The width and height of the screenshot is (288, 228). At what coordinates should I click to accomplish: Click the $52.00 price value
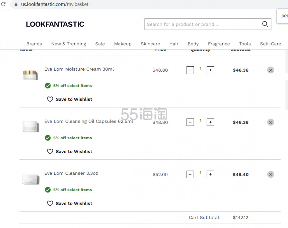(160, 174)
